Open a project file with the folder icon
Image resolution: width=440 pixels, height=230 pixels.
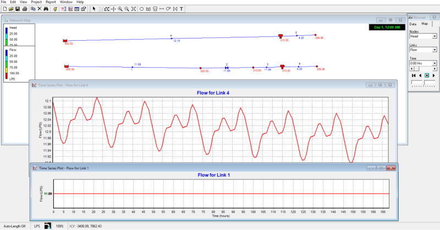[x=11, y=9]
